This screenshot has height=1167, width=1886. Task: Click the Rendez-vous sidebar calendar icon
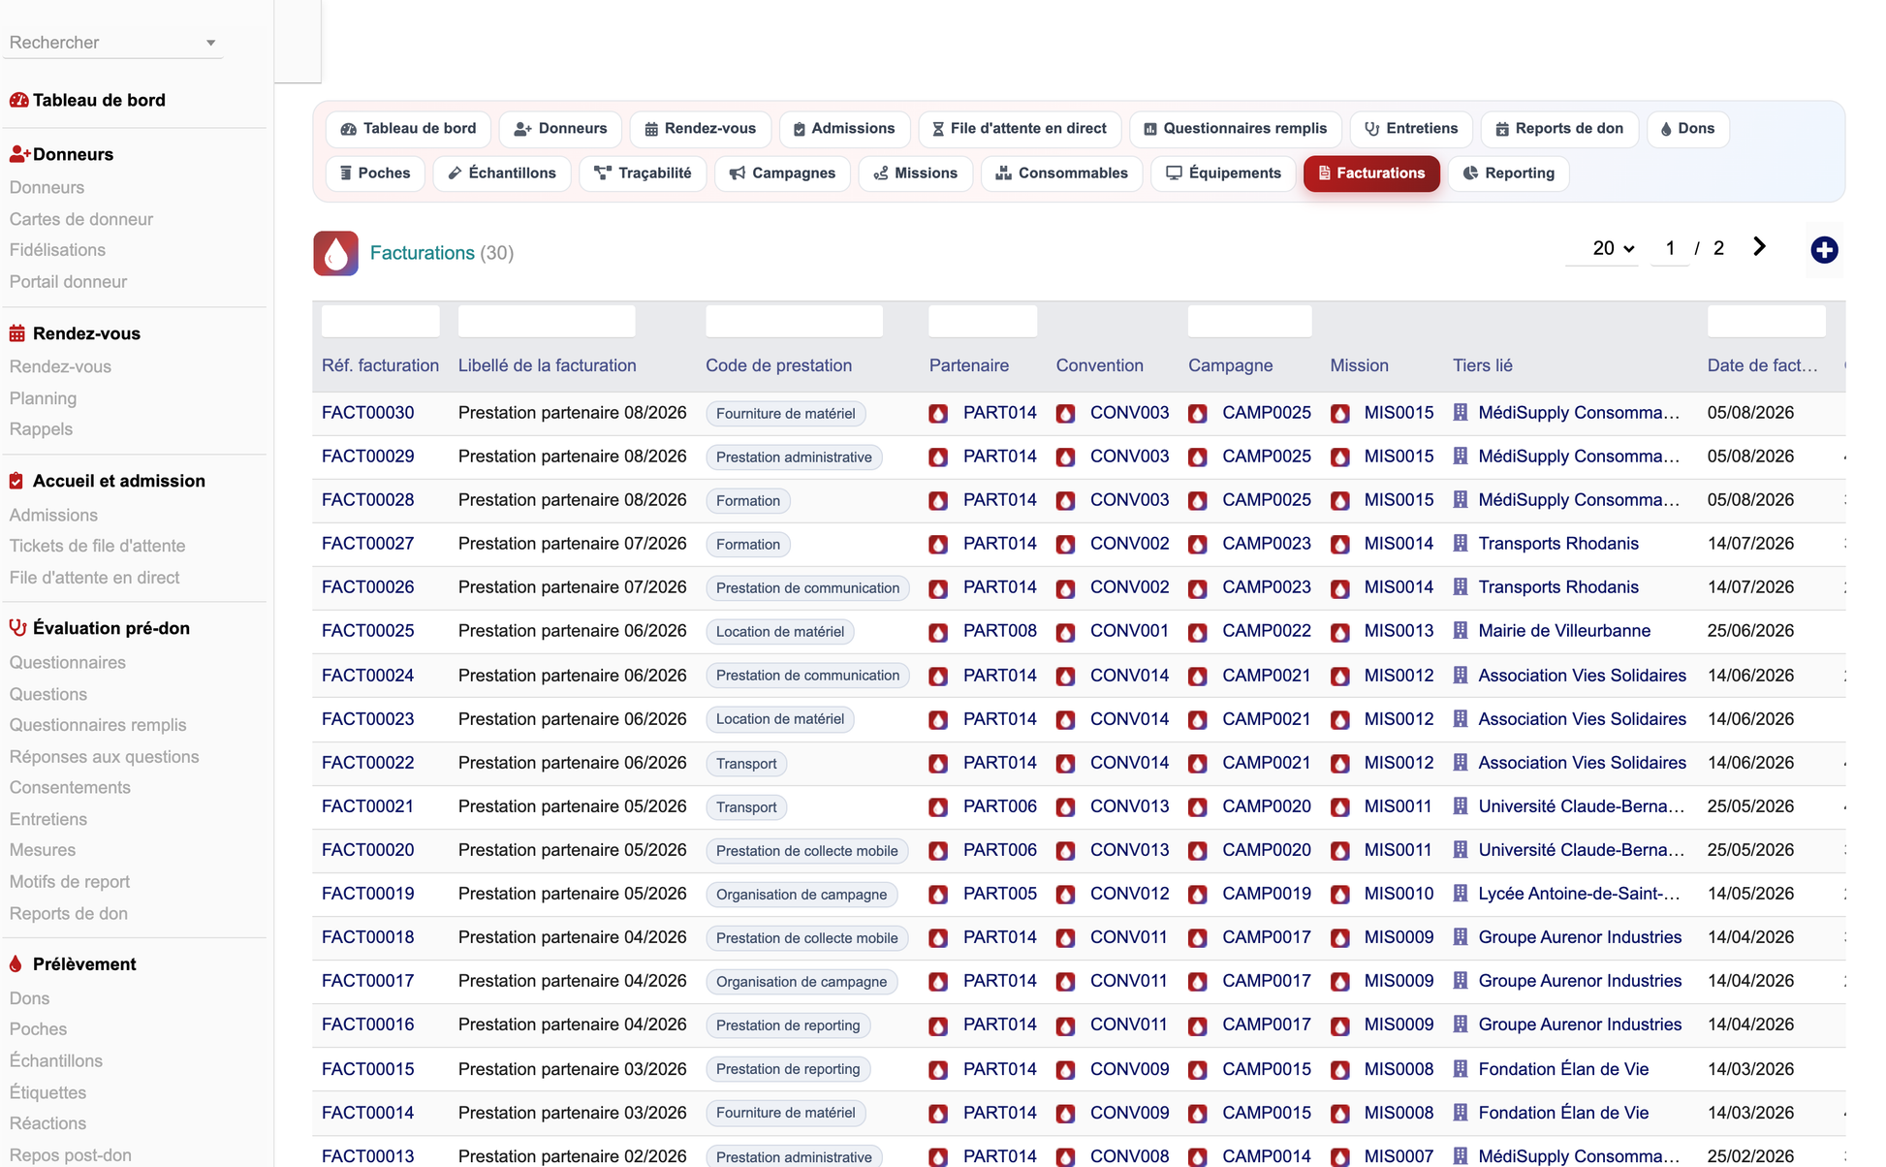click(x=17, y=333)
